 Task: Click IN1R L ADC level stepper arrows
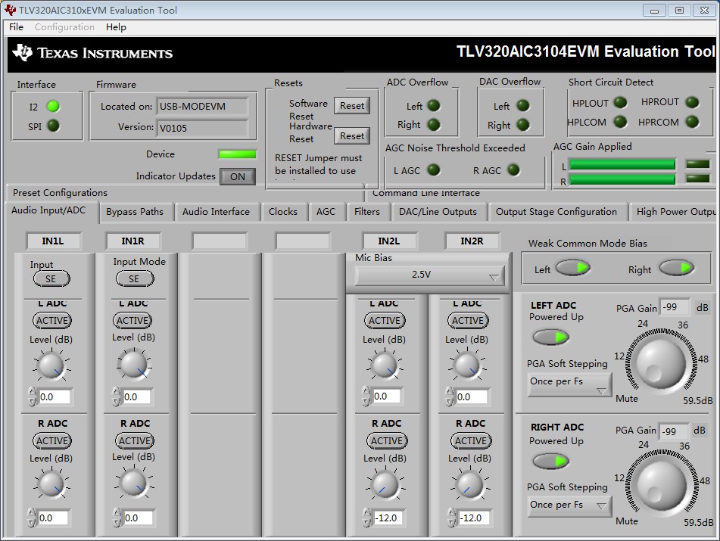[116, 396]
